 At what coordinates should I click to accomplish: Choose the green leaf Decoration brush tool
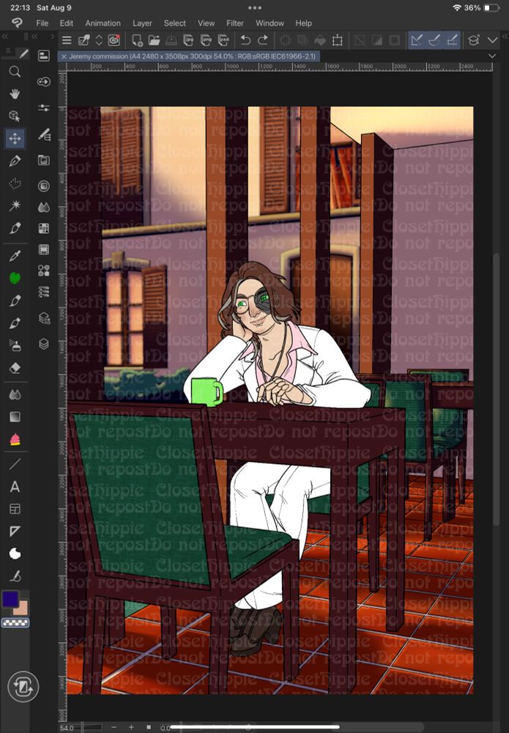[x=15, y=278]
